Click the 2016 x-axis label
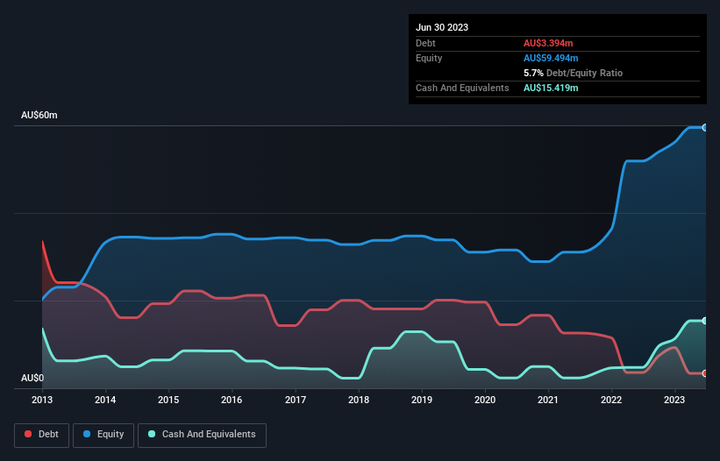The image size is (720, 461). 232,400
